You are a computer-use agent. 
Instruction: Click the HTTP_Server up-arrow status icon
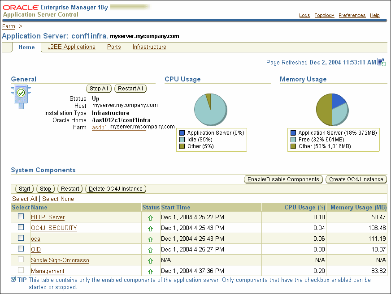(x=150, y=218)
